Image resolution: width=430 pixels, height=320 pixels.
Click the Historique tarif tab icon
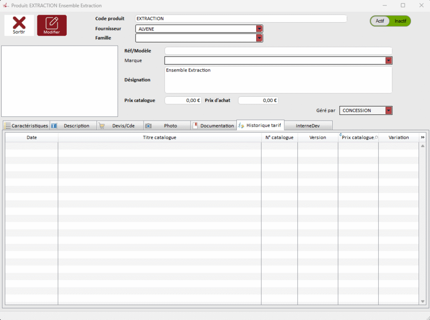click(241, 126)
